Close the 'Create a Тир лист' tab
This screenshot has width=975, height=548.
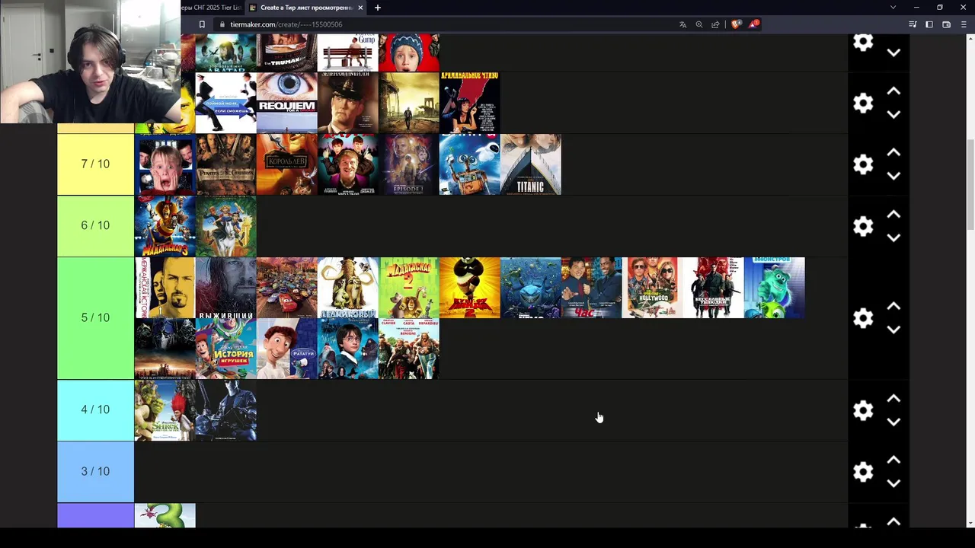click(360, 8)
